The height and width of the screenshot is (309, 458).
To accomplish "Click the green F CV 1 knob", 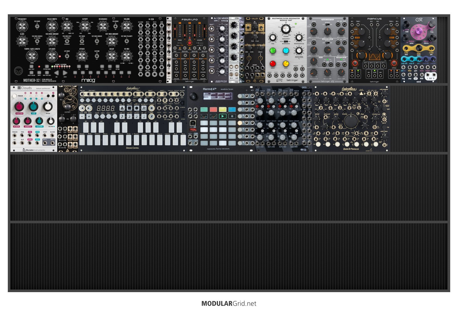I will click(x=273, y=50).
